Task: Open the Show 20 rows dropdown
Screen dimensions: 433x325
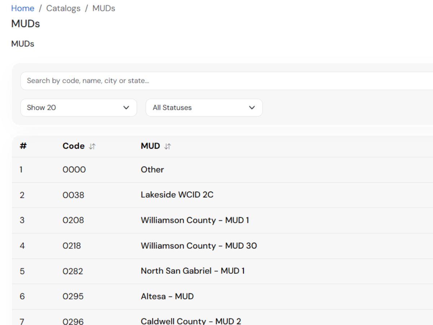Action: (79, 108)
